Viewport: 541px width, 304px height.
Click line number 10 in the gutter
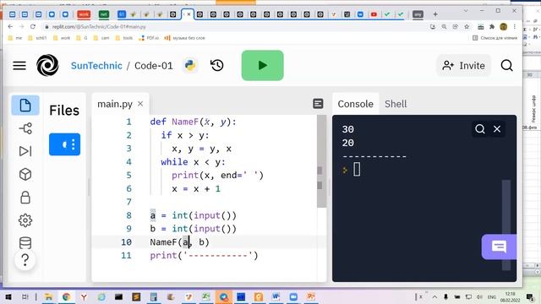pyautogui.click(x=126, y=242)
